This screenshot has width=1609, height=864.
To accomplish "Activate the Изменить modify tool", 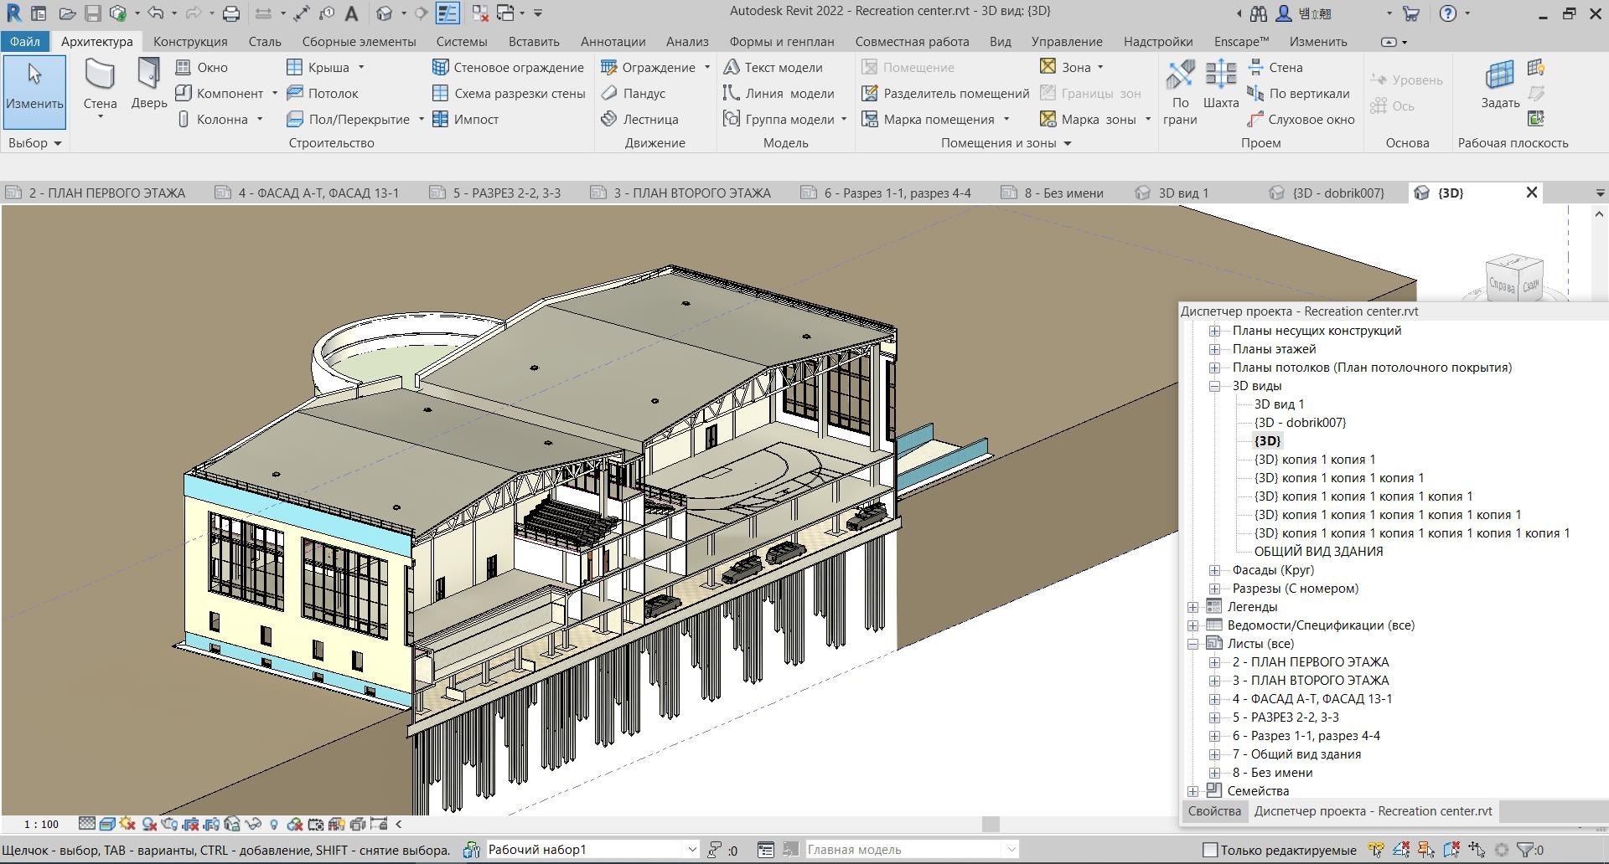I will point(34,90).
